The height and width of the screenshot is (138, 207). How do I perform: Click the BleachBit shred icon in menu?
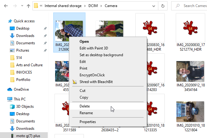click(x=74, y=82)
